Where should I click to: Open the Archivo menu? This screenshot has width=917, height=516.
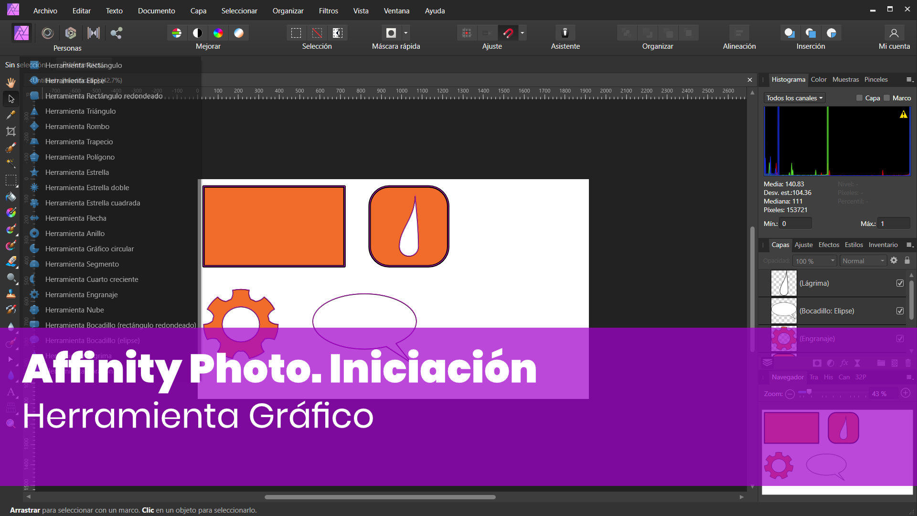pyautogui.click(x=45, y=11)
